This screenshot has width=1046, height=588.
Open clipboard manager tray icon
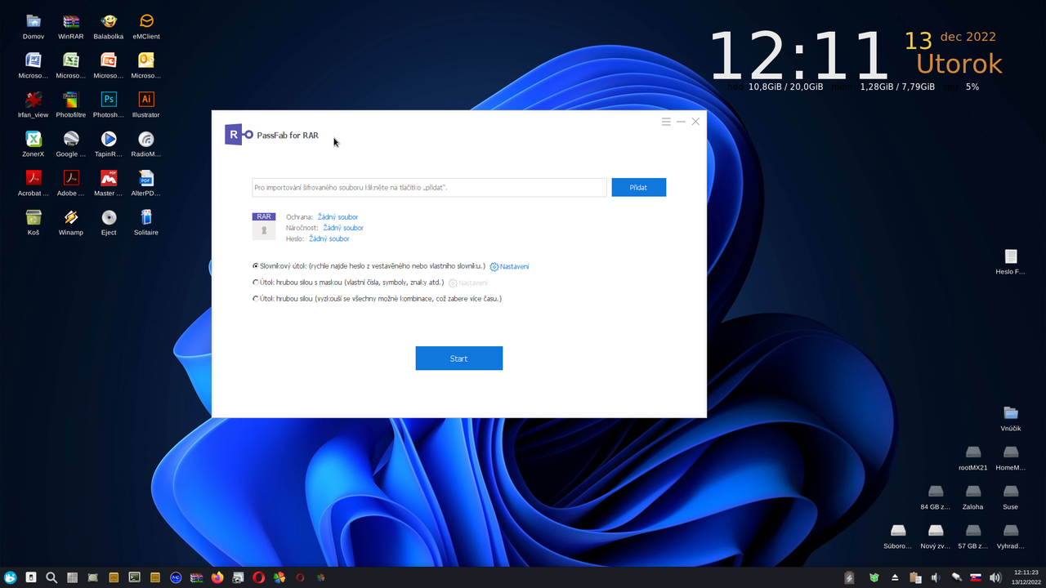915,577
